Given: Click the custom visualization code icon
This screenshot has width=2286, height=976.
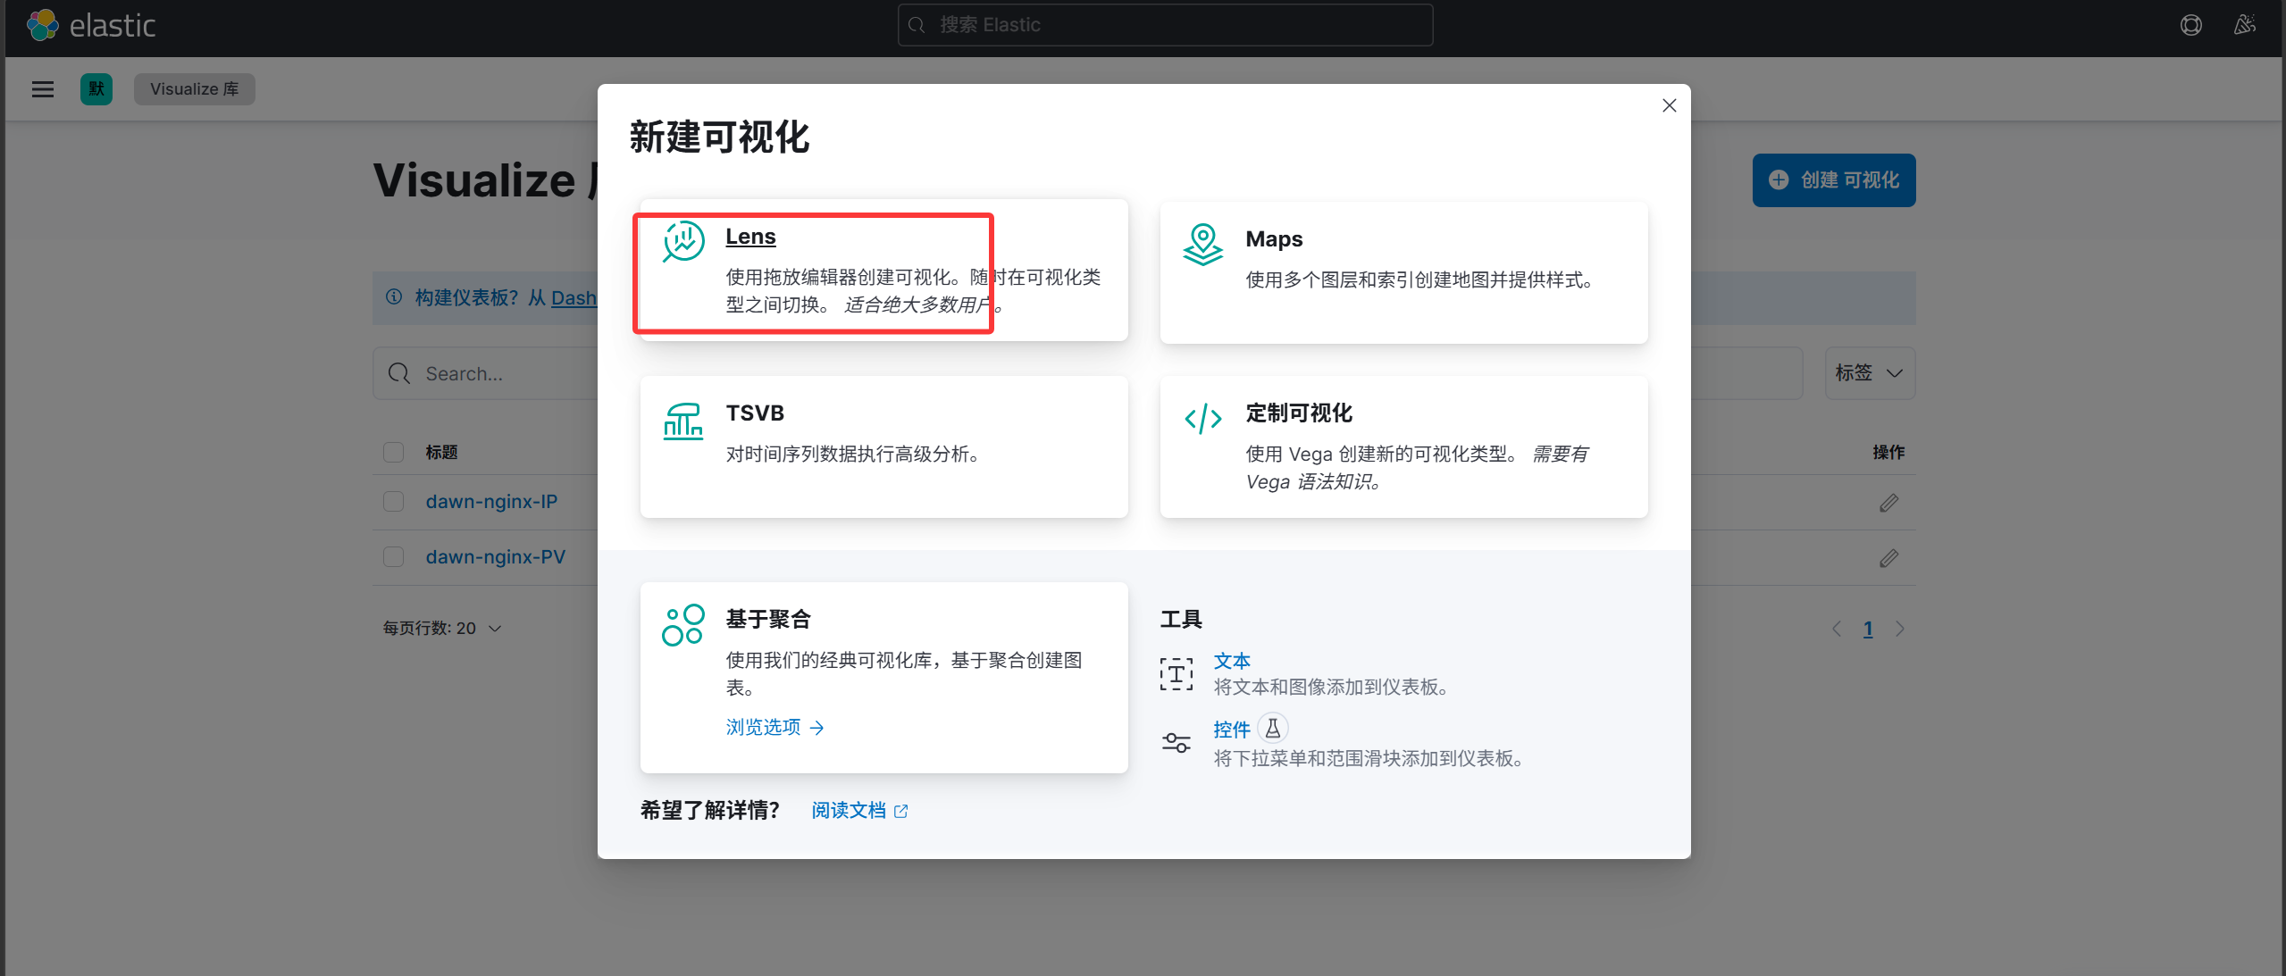Looking at the screenshot, I should [1202, 418].
